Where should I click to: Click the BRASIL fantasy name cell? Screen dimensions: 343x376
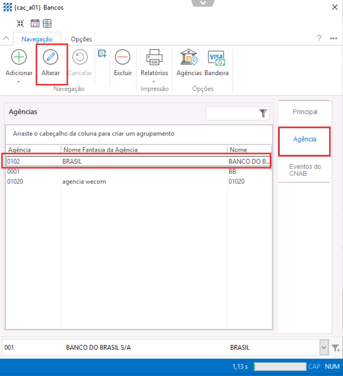(x=144, y=161)
